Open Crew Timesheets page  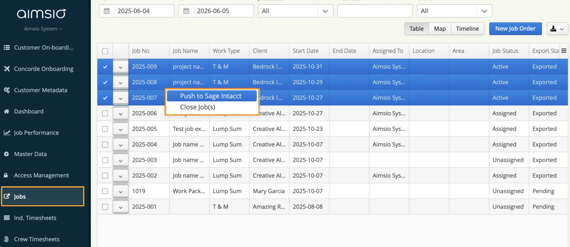37,239
